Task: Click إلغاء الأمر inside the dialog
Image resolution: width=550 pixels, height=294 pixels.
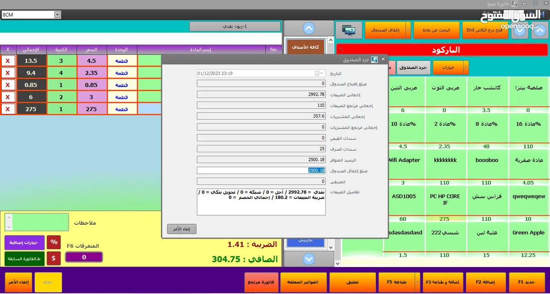Action: [x=182, y=229]
